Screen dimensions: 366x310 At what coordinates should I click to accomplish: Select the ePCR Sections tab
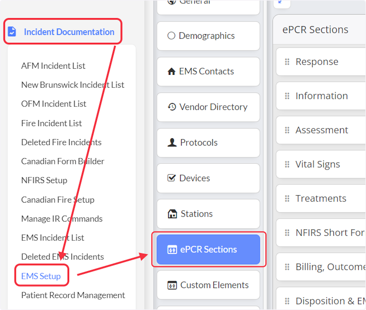[208, 249]
